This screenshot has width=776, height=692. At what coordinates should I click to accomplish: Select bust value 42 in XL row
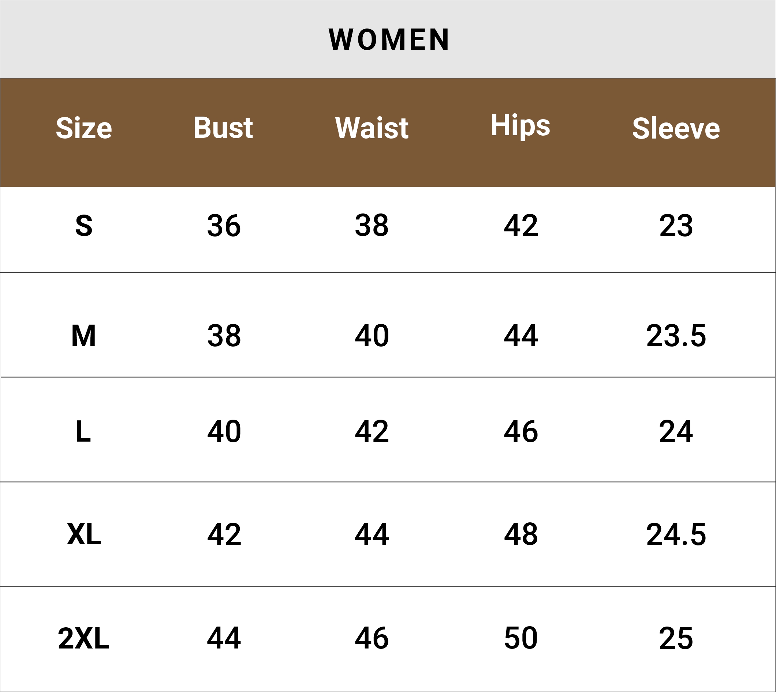pyautogui.click(x=224, y=534)
